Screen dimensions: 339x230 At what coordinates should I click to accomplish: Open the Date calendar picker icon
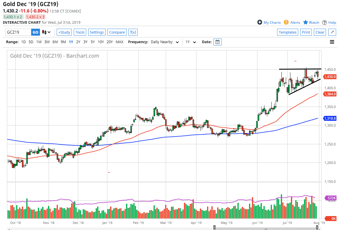click(217, 42)
